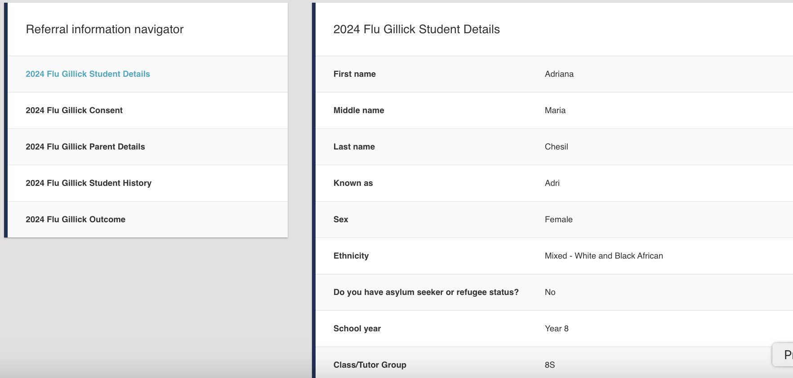Click the middle name value Maria
Viewport: 793px width, 378px height.
click(x=555, y=110)
